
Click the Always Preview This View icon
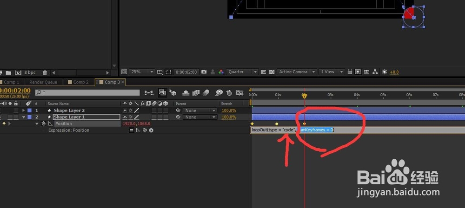click(x=124, y=71)
